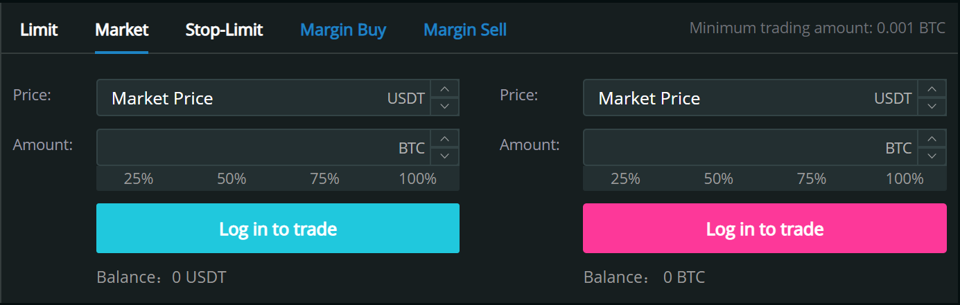Set buy amount to 25% of balance
Image resolution: width=960 pixels, height=305 pixels.
[139, 179]
